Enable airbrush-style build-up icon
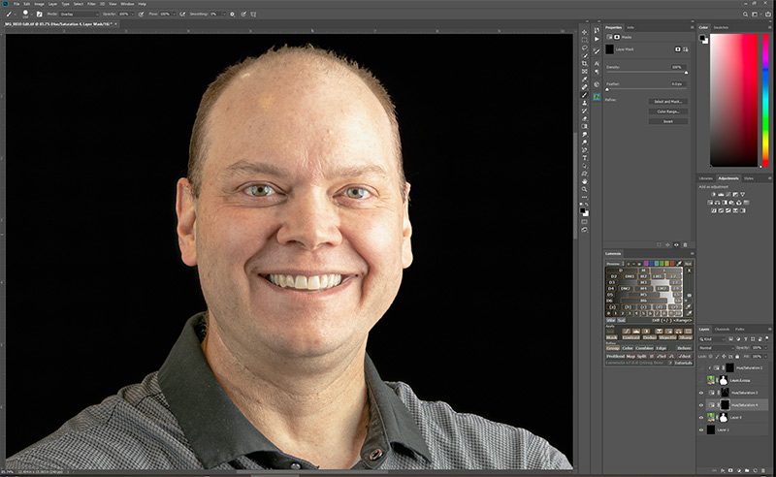Screen dimensions: 776x477 pyautogui.click(x=182, y=15)
